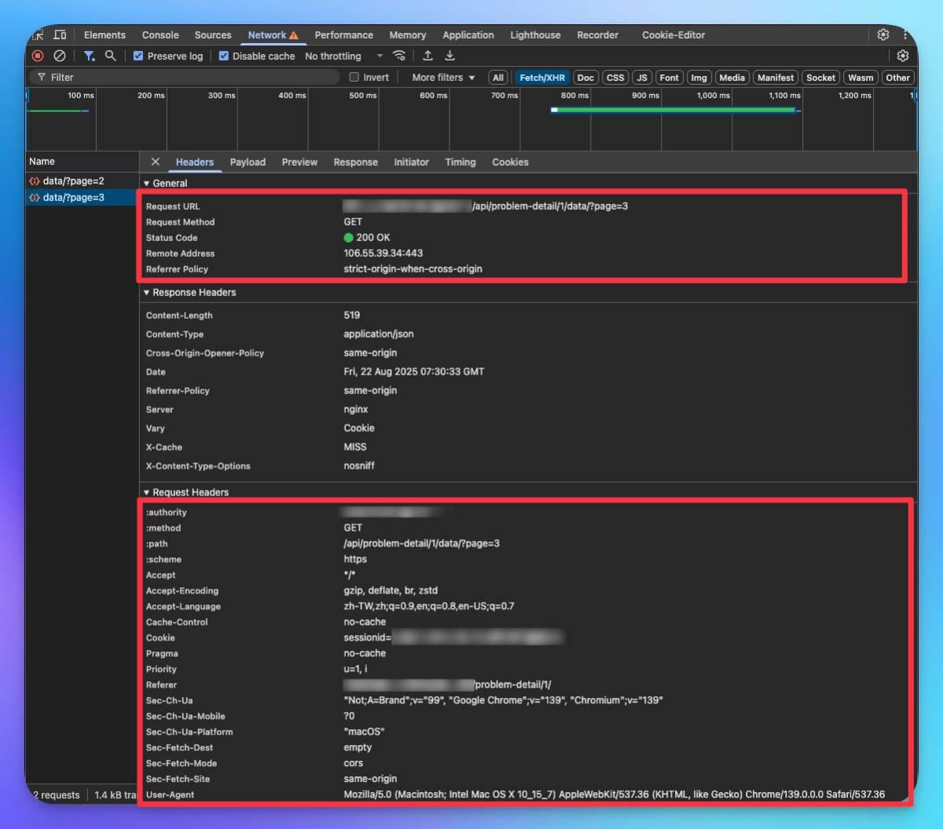Open network conditions wifi icon

tap(399, 56)
